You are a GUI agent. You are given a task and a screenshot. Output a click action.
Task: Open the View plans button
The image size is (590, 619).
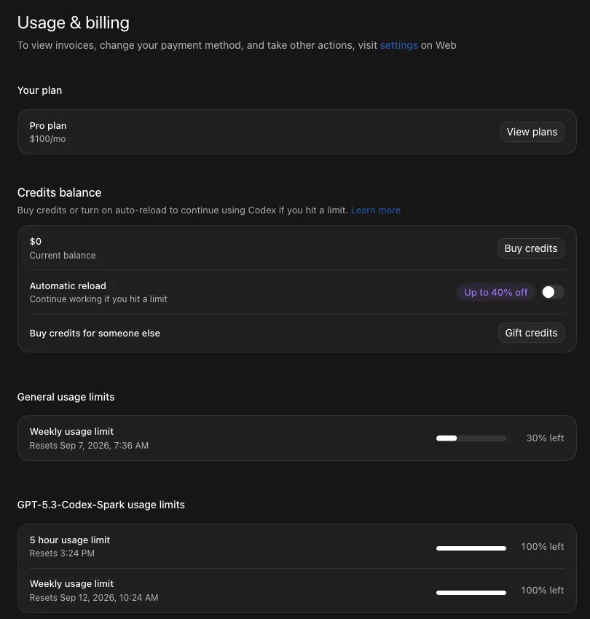click(x=532, y=132)
